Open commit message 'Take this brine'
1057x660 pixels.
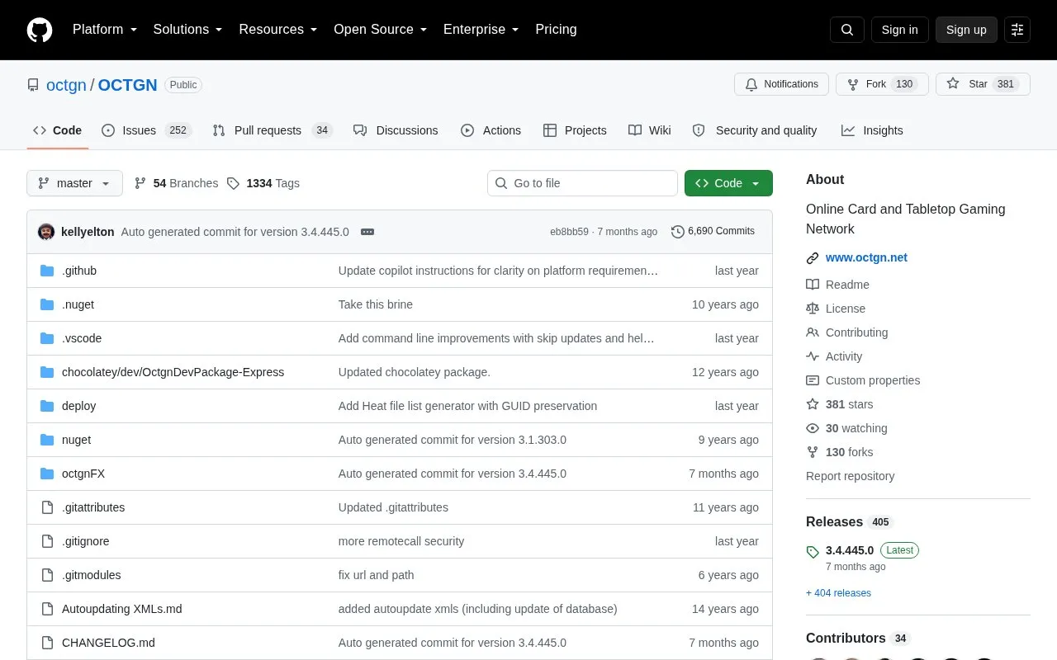click(375, 304)
